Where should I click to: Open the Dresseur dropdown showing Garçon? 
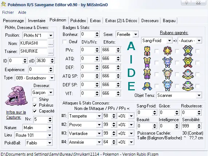pos(43,93)
